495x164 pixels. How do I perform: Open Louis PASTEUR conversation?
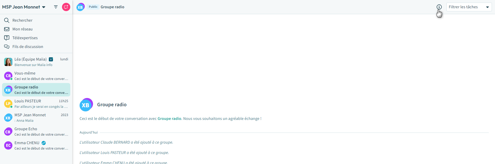tap(36, 104)
